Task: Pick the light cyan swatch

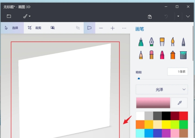Action: 140,133
